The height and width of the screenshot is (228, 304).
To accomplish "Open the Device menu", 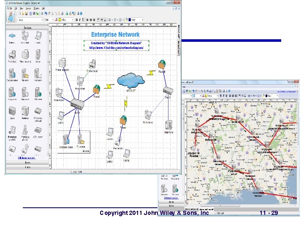I will [28, 8].
